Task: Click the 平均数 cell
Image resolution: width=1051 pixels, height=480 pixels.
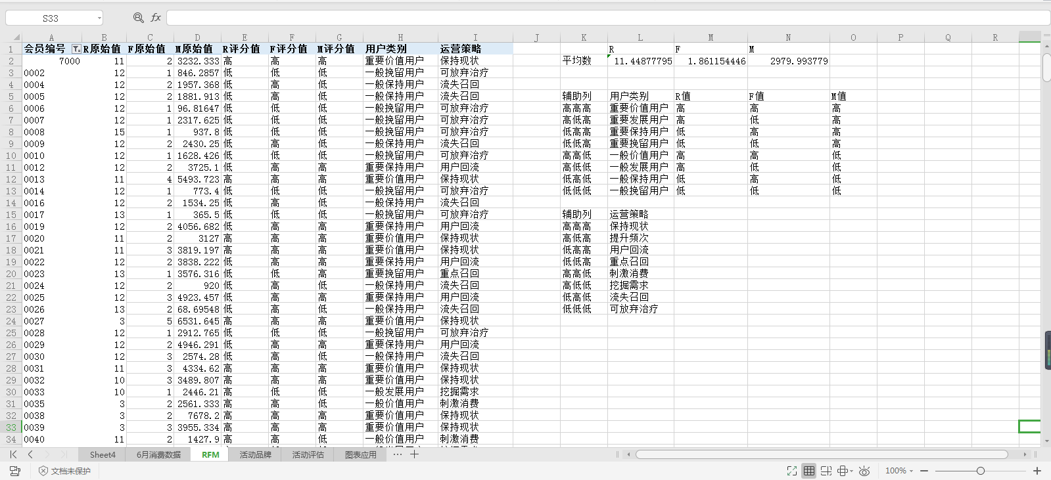Action: 584,61
